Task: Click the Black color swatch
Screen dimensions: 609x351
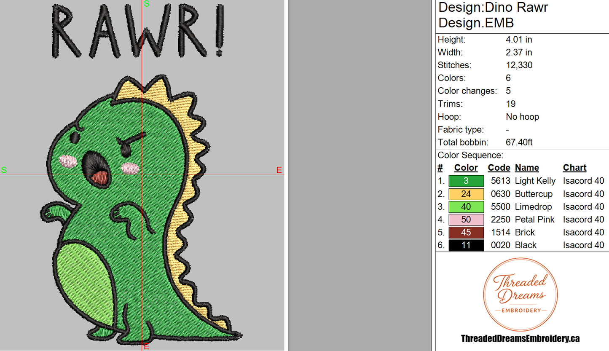Action: pos(466,245)
